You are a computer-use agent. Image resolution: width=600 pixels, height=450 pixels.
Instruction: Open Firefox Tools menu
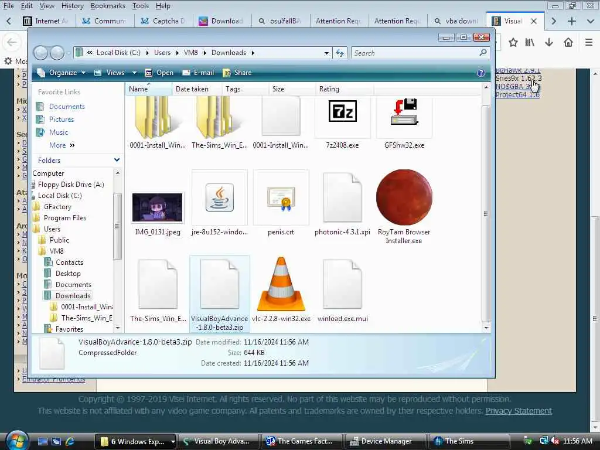click(141, 6)
